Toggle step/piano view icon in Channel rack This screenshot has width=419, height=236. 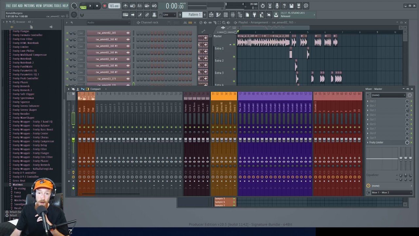click(x=190, y=23)
